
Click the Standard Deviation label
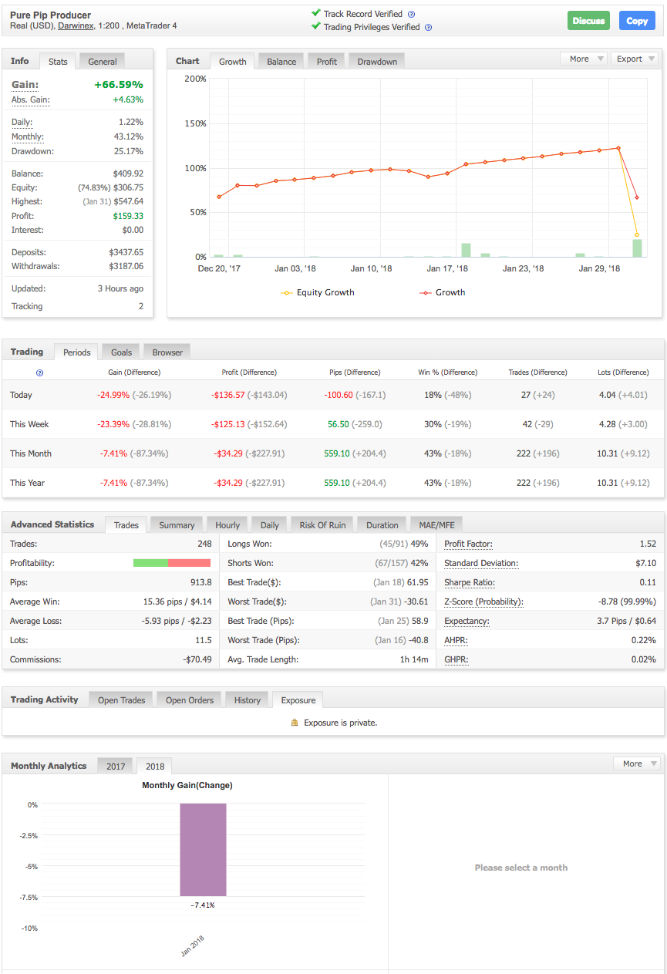481,563
